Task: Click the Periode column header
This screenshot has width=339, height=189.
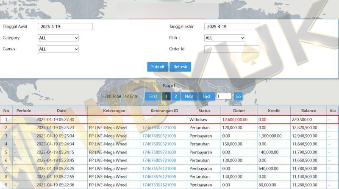Action: (24, 111)
